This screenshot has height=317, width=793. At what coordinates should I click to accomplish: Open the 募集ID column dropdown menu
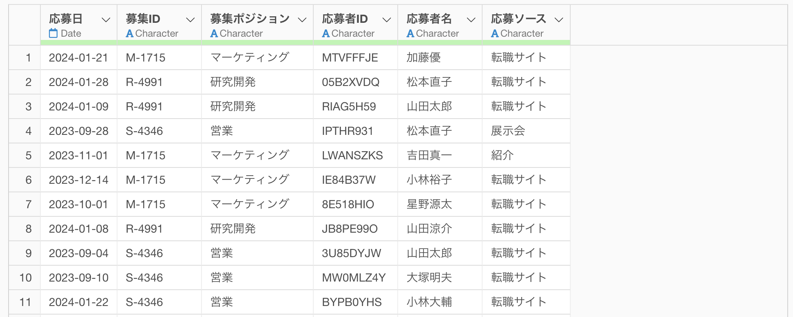click(x=190, y=20)
